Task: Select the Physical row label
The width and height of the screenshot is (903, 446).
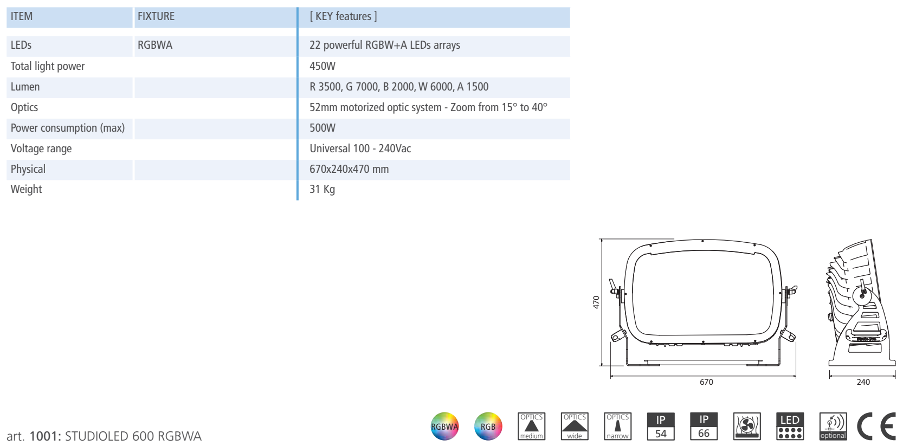Action: [28, 169]
